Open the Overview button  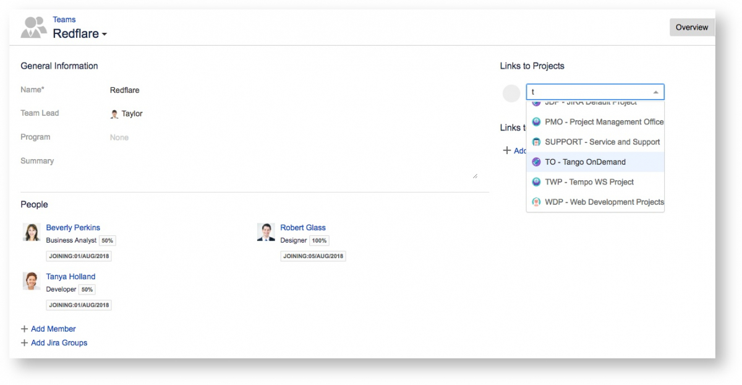pyautogui.click(x=691, y=27)
